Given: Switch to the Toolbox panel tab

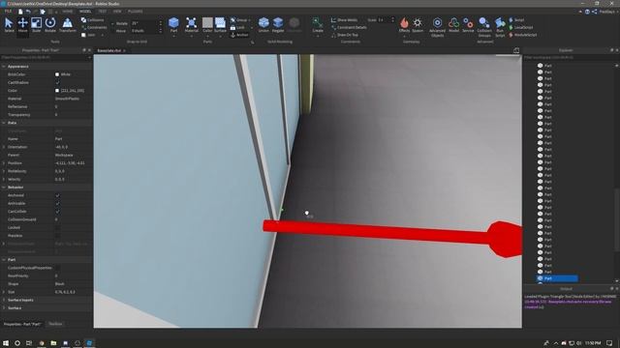Looking at the screenshot, I should coord(55,324).
